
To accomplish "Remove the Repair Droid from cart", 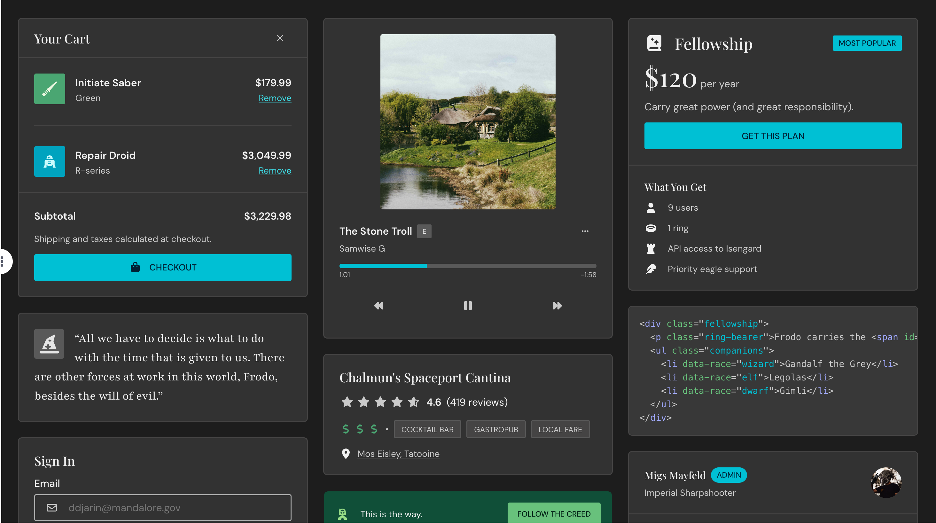I will [275, 170].
